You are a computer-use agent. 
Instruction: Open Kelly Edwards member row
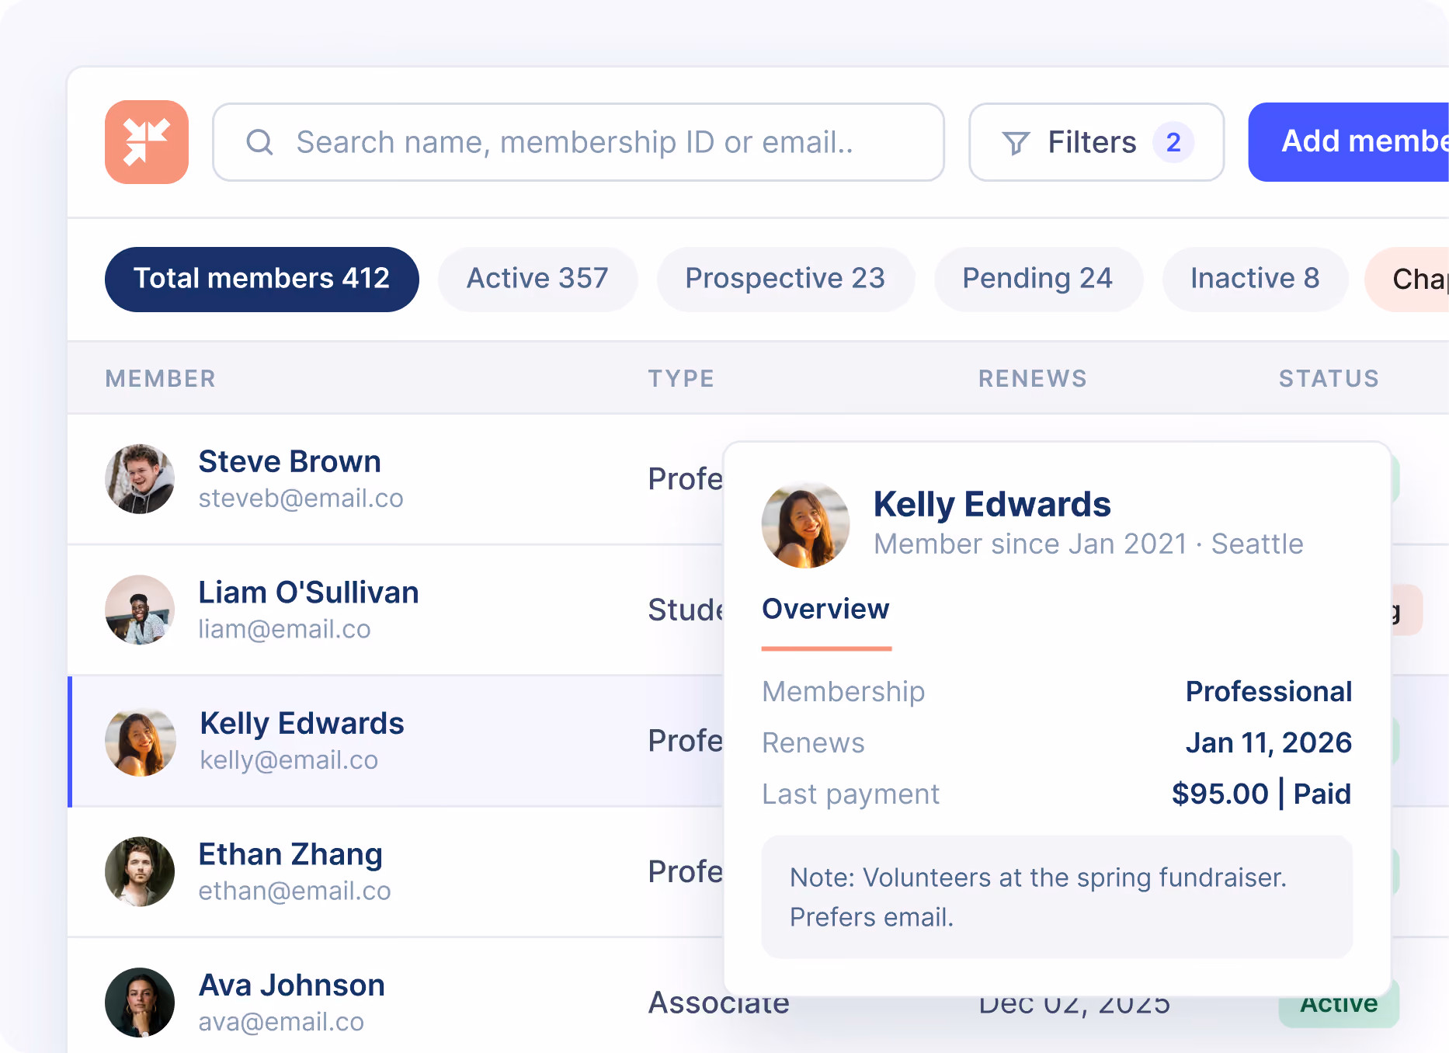(396, 742)
